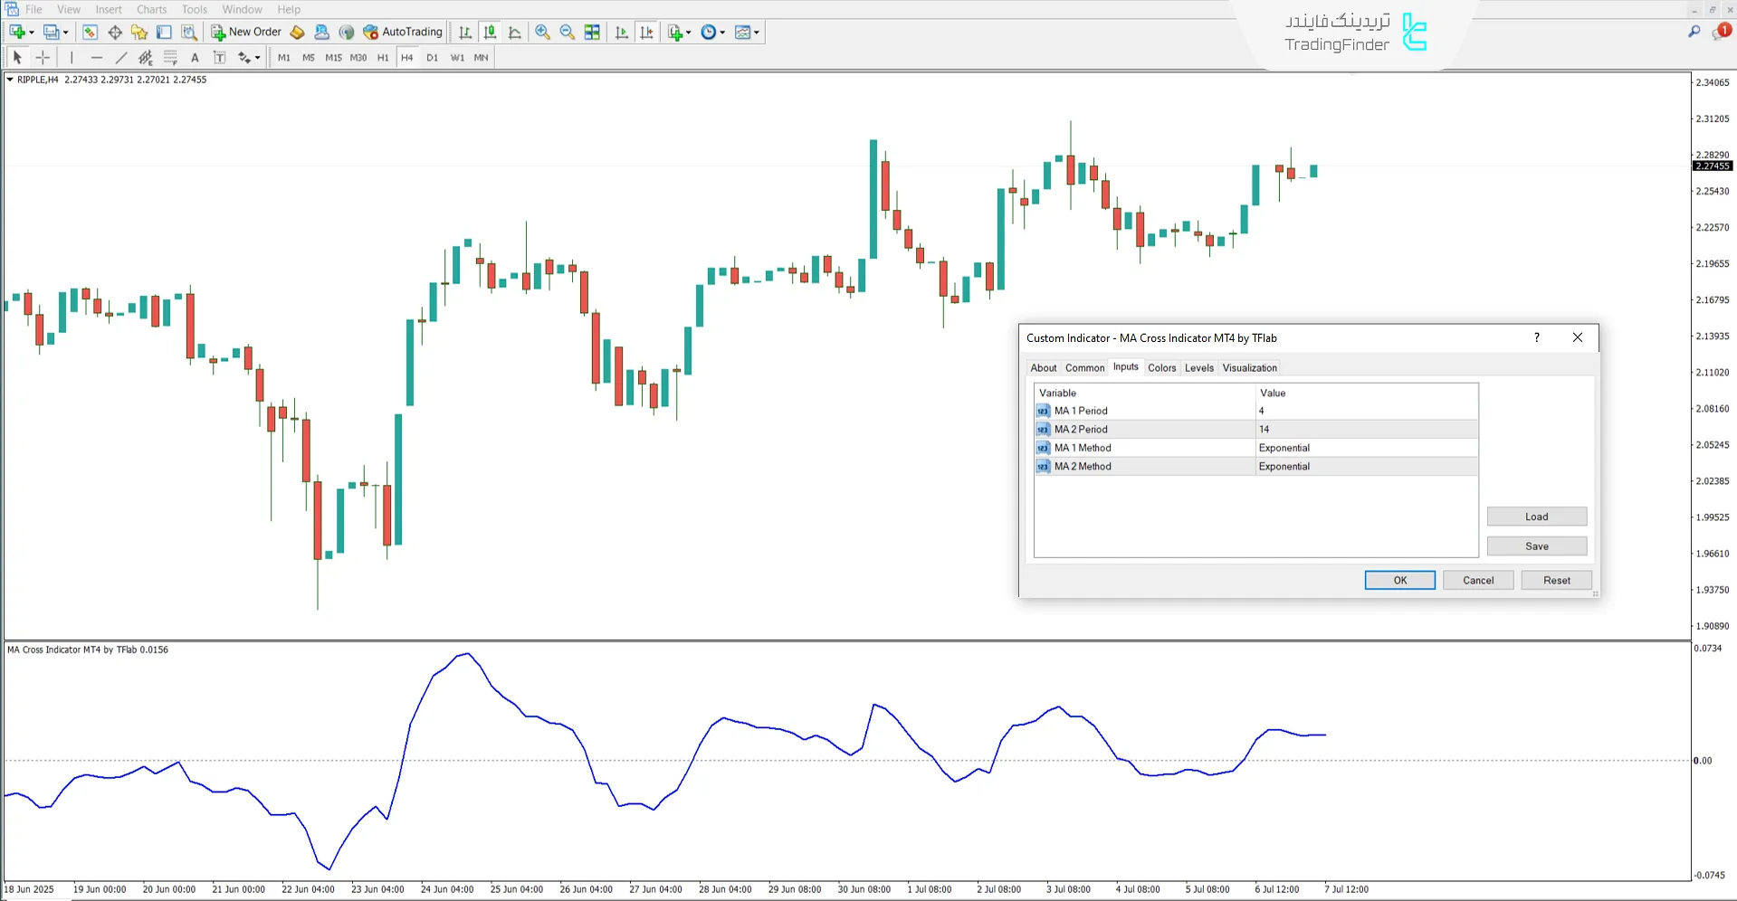
Task: Open the New Order window
Action: coord(246,32)
